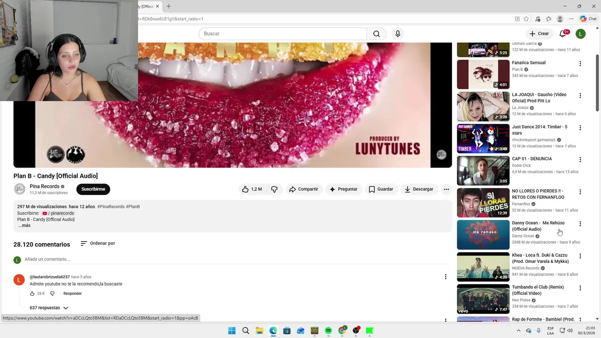Click the Pina Records channel avatar

[x=20, y=189]
